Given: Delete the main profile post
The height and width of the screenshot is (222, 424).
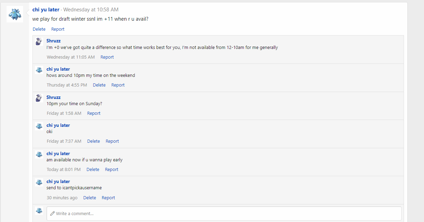Looking at the screenshot, I should tap(39, 29).
